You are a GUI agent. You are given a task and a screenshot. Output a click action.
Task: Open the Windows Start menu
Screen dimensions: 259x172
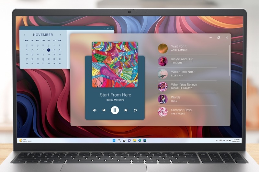pyautogui.click(x=114, y=140)
